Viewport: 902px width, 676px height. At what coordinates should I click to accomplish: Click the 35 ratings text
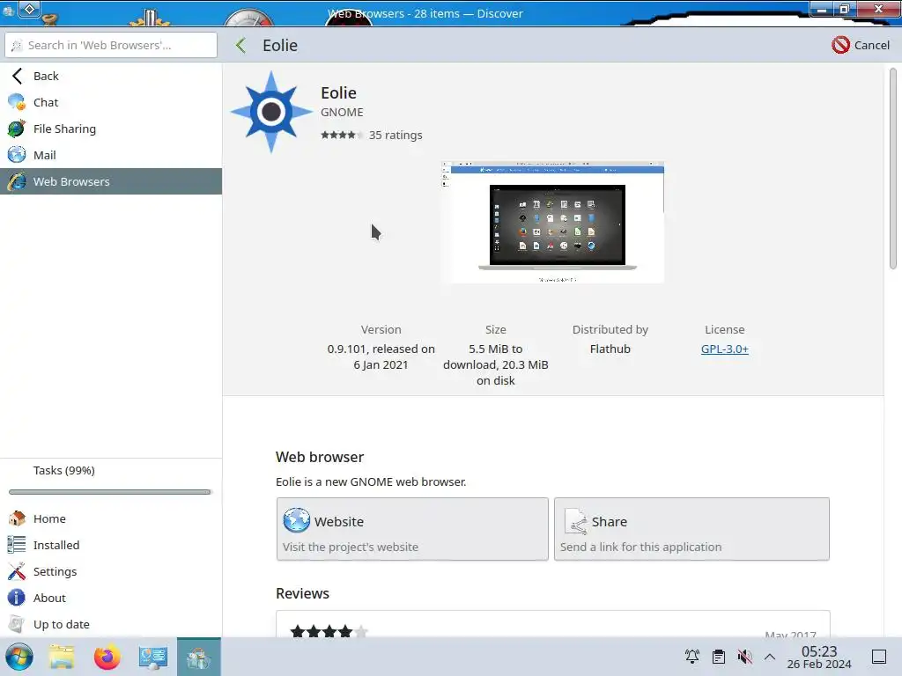pos(396,135)
